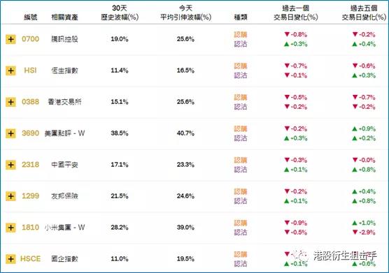Viewport: 389px width, 273px height.
Task: Open the 0700 stock code link
Action: point(31,39)
